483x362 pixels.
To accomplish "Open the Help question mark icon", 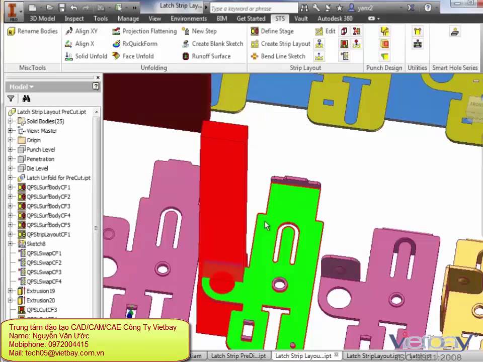I will pos(428,8).
